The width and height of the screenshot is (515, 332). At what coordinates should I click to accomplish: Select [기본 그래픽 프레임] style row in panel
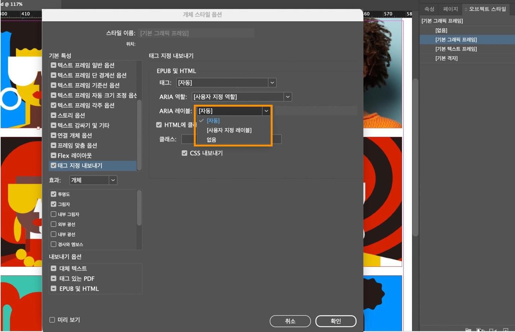(467, 39)
